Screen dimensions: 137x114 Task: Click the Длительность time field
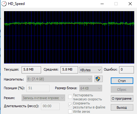[50, 106]
